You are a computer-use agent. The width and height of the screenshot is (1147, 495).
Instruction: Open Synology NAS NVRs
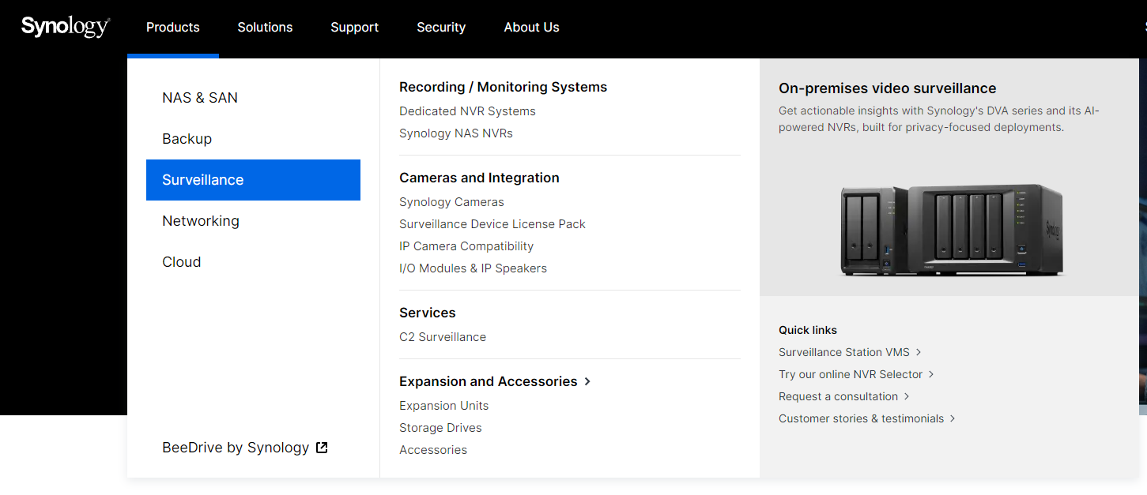coord(456,133)
